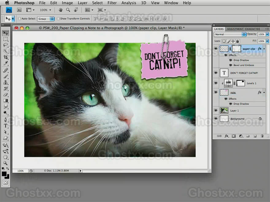Image resolution: width=270 pixels, height=202 pixels.
Task: Select the Hand tool in toolbox
Action: [6, 157]
